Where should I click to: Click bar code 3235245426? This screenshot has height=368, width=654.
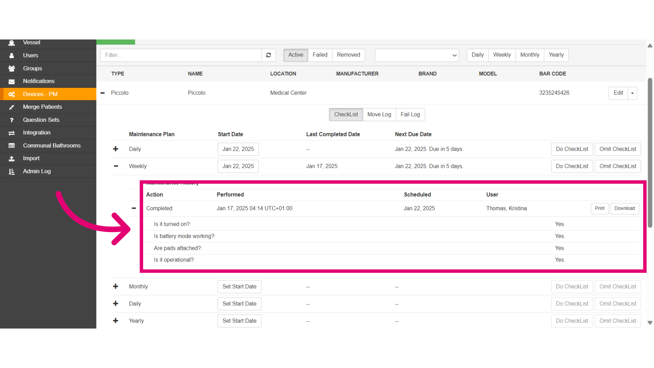[x=554, y=93]
